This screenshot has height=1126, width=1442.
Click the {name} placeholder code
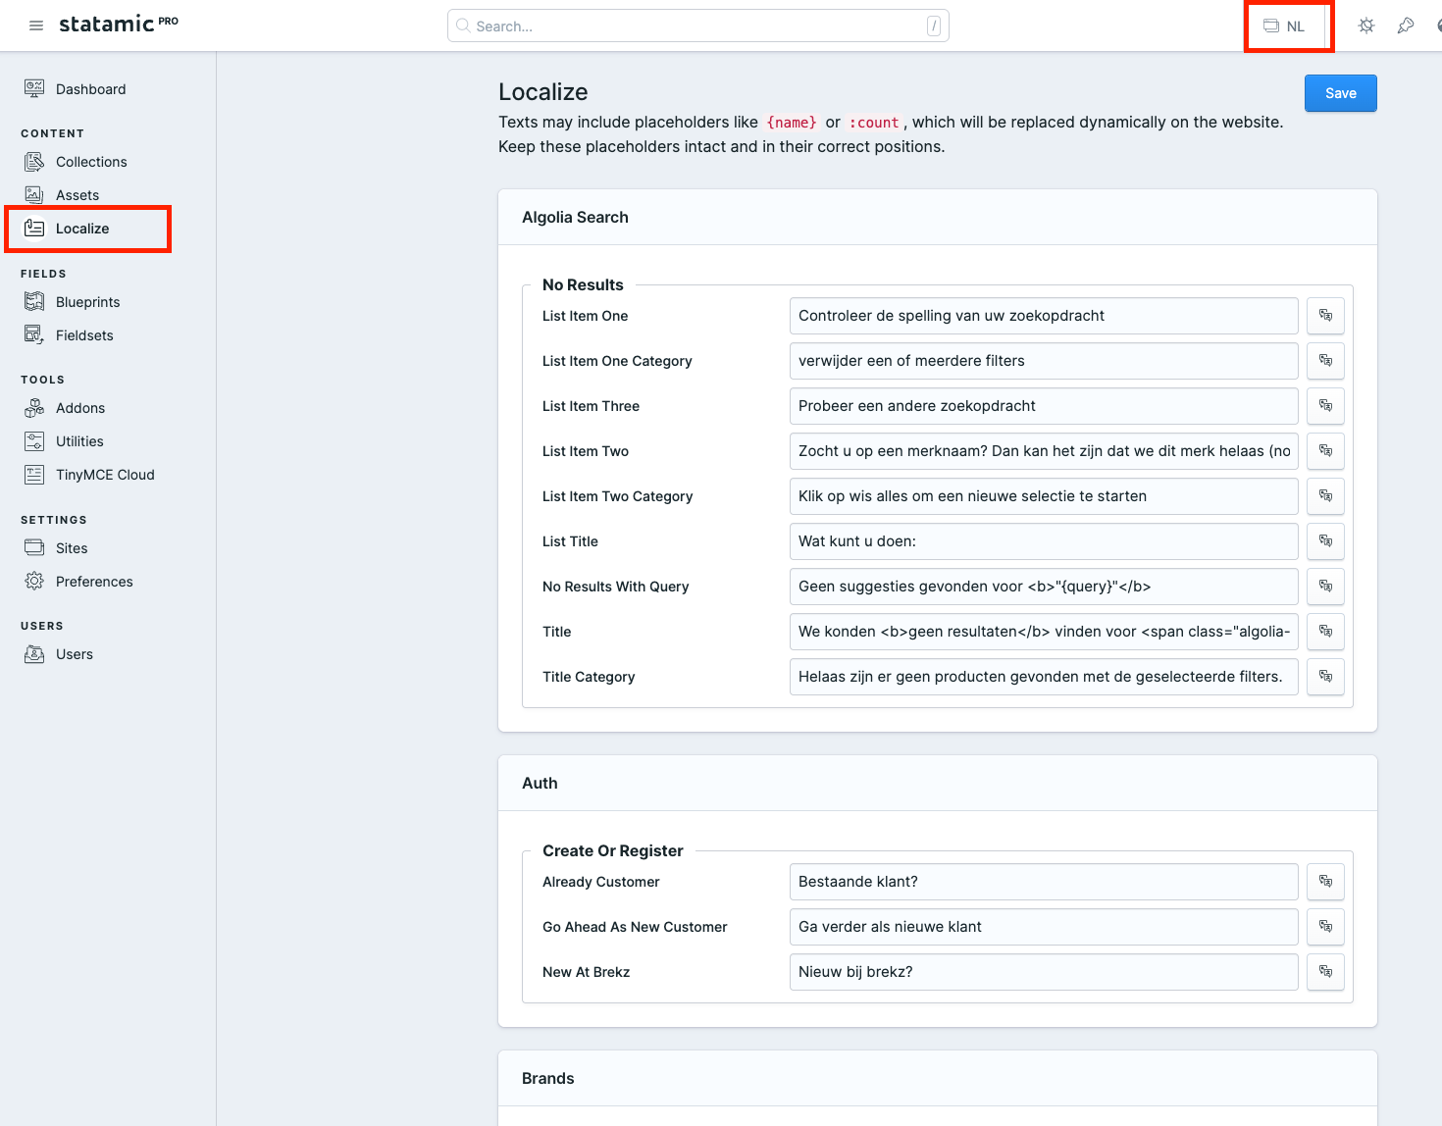pyautogui.click(x=792, y=123)
